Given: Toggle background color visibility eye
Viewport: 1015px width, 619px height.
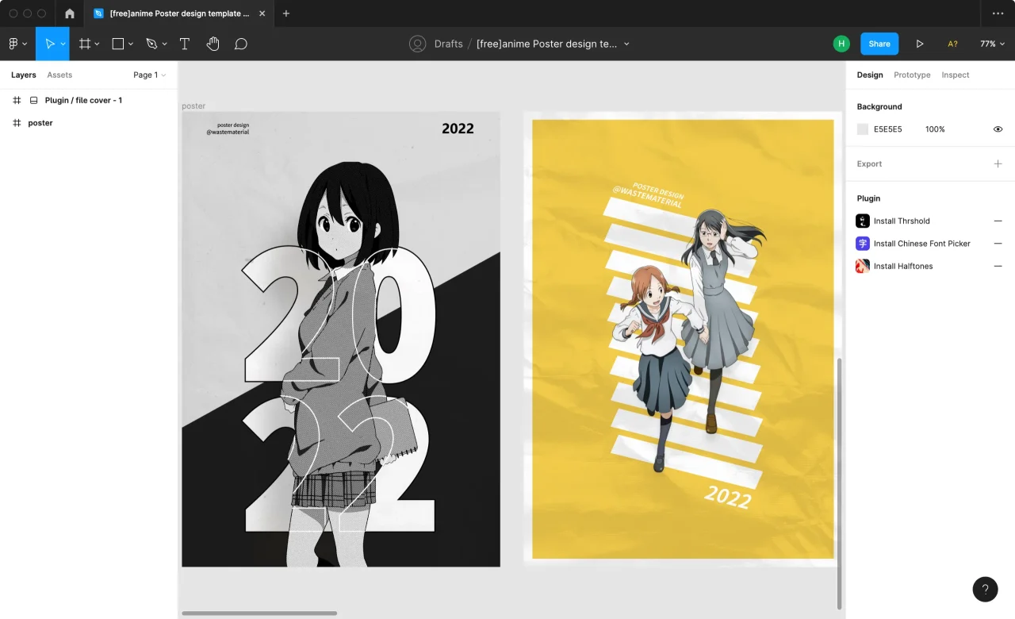Looking at the screenshot, I should click(998, 129).
